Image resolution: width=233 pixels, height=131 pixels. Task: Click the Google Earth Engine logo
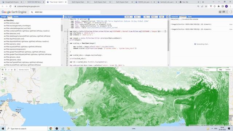pyautogui.click(x=14, y=12)
